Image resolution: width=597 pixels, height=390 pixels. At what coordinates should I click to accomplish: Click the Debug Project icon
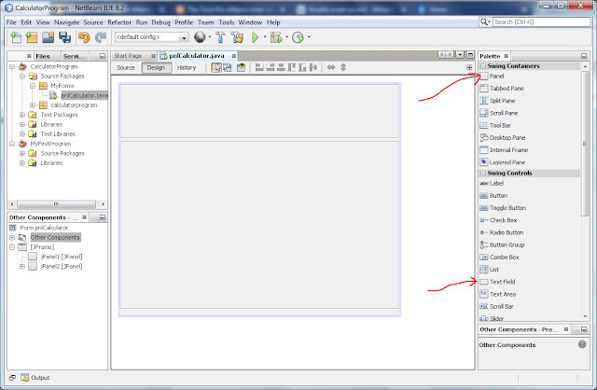click(x=276, y=37)
